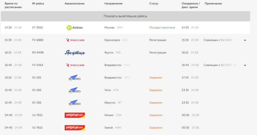Expand codeshare details for flight FV-2464
The height and width of the screenshot is (135, 257).
(245, 65)
